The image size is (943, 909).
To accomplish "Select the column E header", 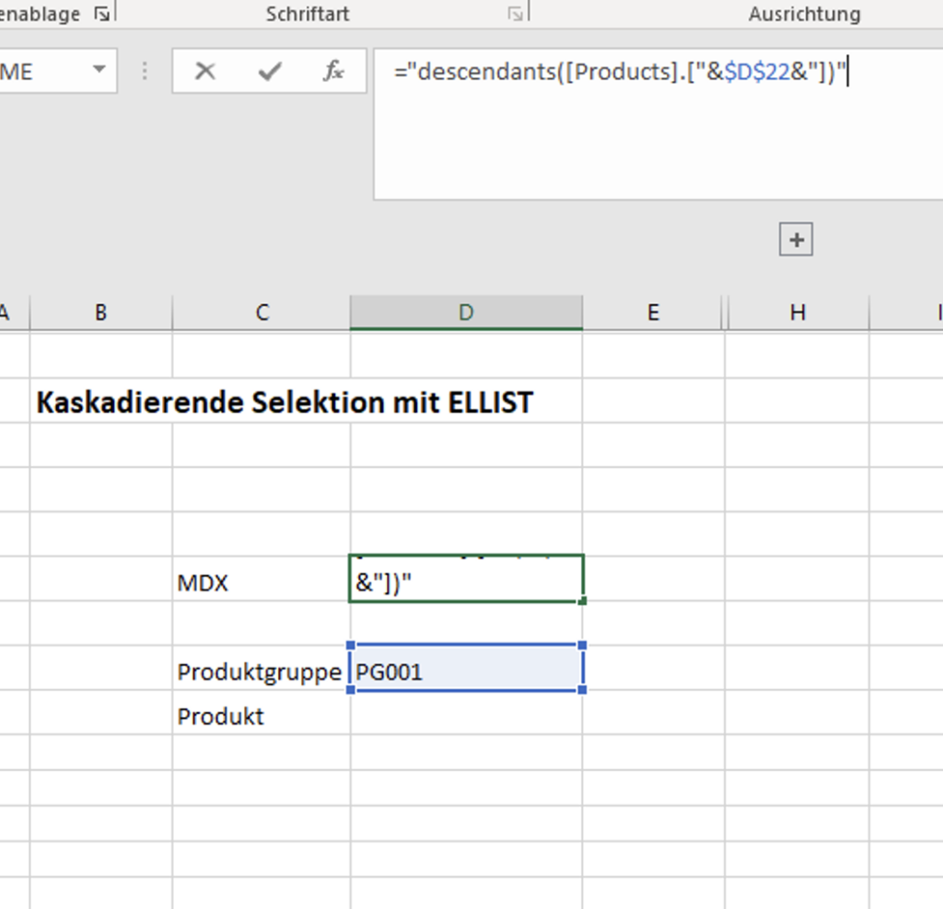I will point(653,312).
